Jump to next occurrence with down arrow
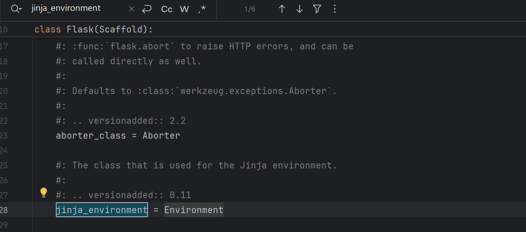The width and height of the screenshot is (526, 232). 299,9
